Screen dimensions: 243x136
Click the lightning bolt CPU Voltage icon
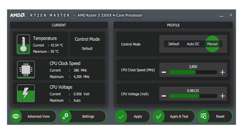26,93
